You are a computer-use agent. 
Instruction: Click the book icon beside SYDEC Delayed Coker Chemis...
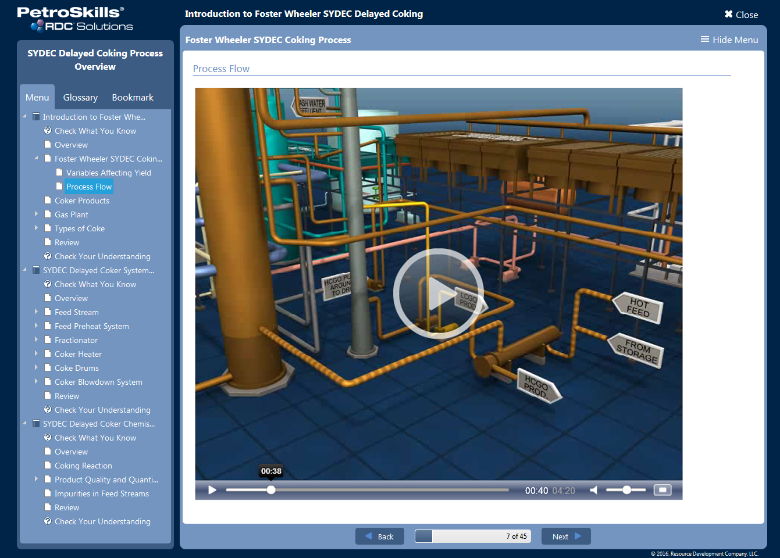tap(36, 423)
